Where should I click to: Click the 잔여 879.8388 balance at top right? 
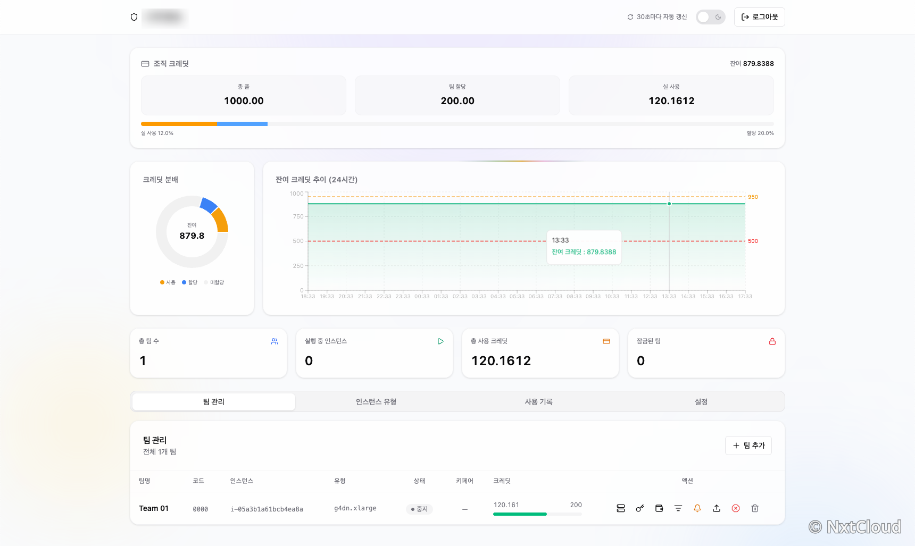pyautogui.click(x=752, y=64)
